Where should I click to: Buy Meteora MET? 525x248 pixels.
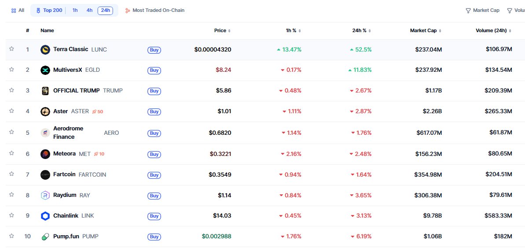154,155
